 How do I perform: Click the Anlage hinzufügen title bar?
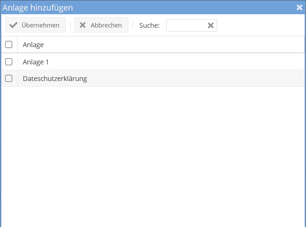pos(136,7)
